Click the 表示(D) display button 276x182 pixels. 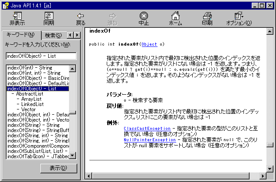pyautogui.click(x=59, y=168)
